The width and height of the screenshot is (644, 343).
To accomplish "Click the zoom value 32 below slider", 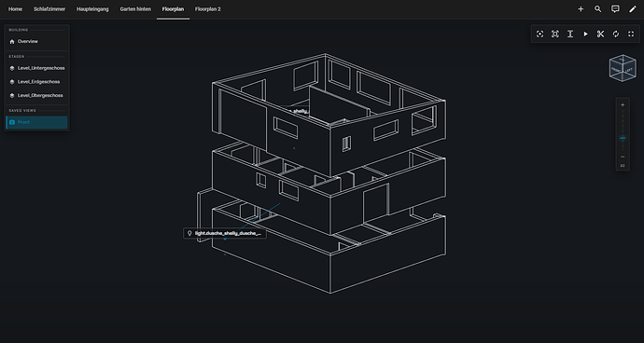I will pyautogui.click(x=623, y=166).
